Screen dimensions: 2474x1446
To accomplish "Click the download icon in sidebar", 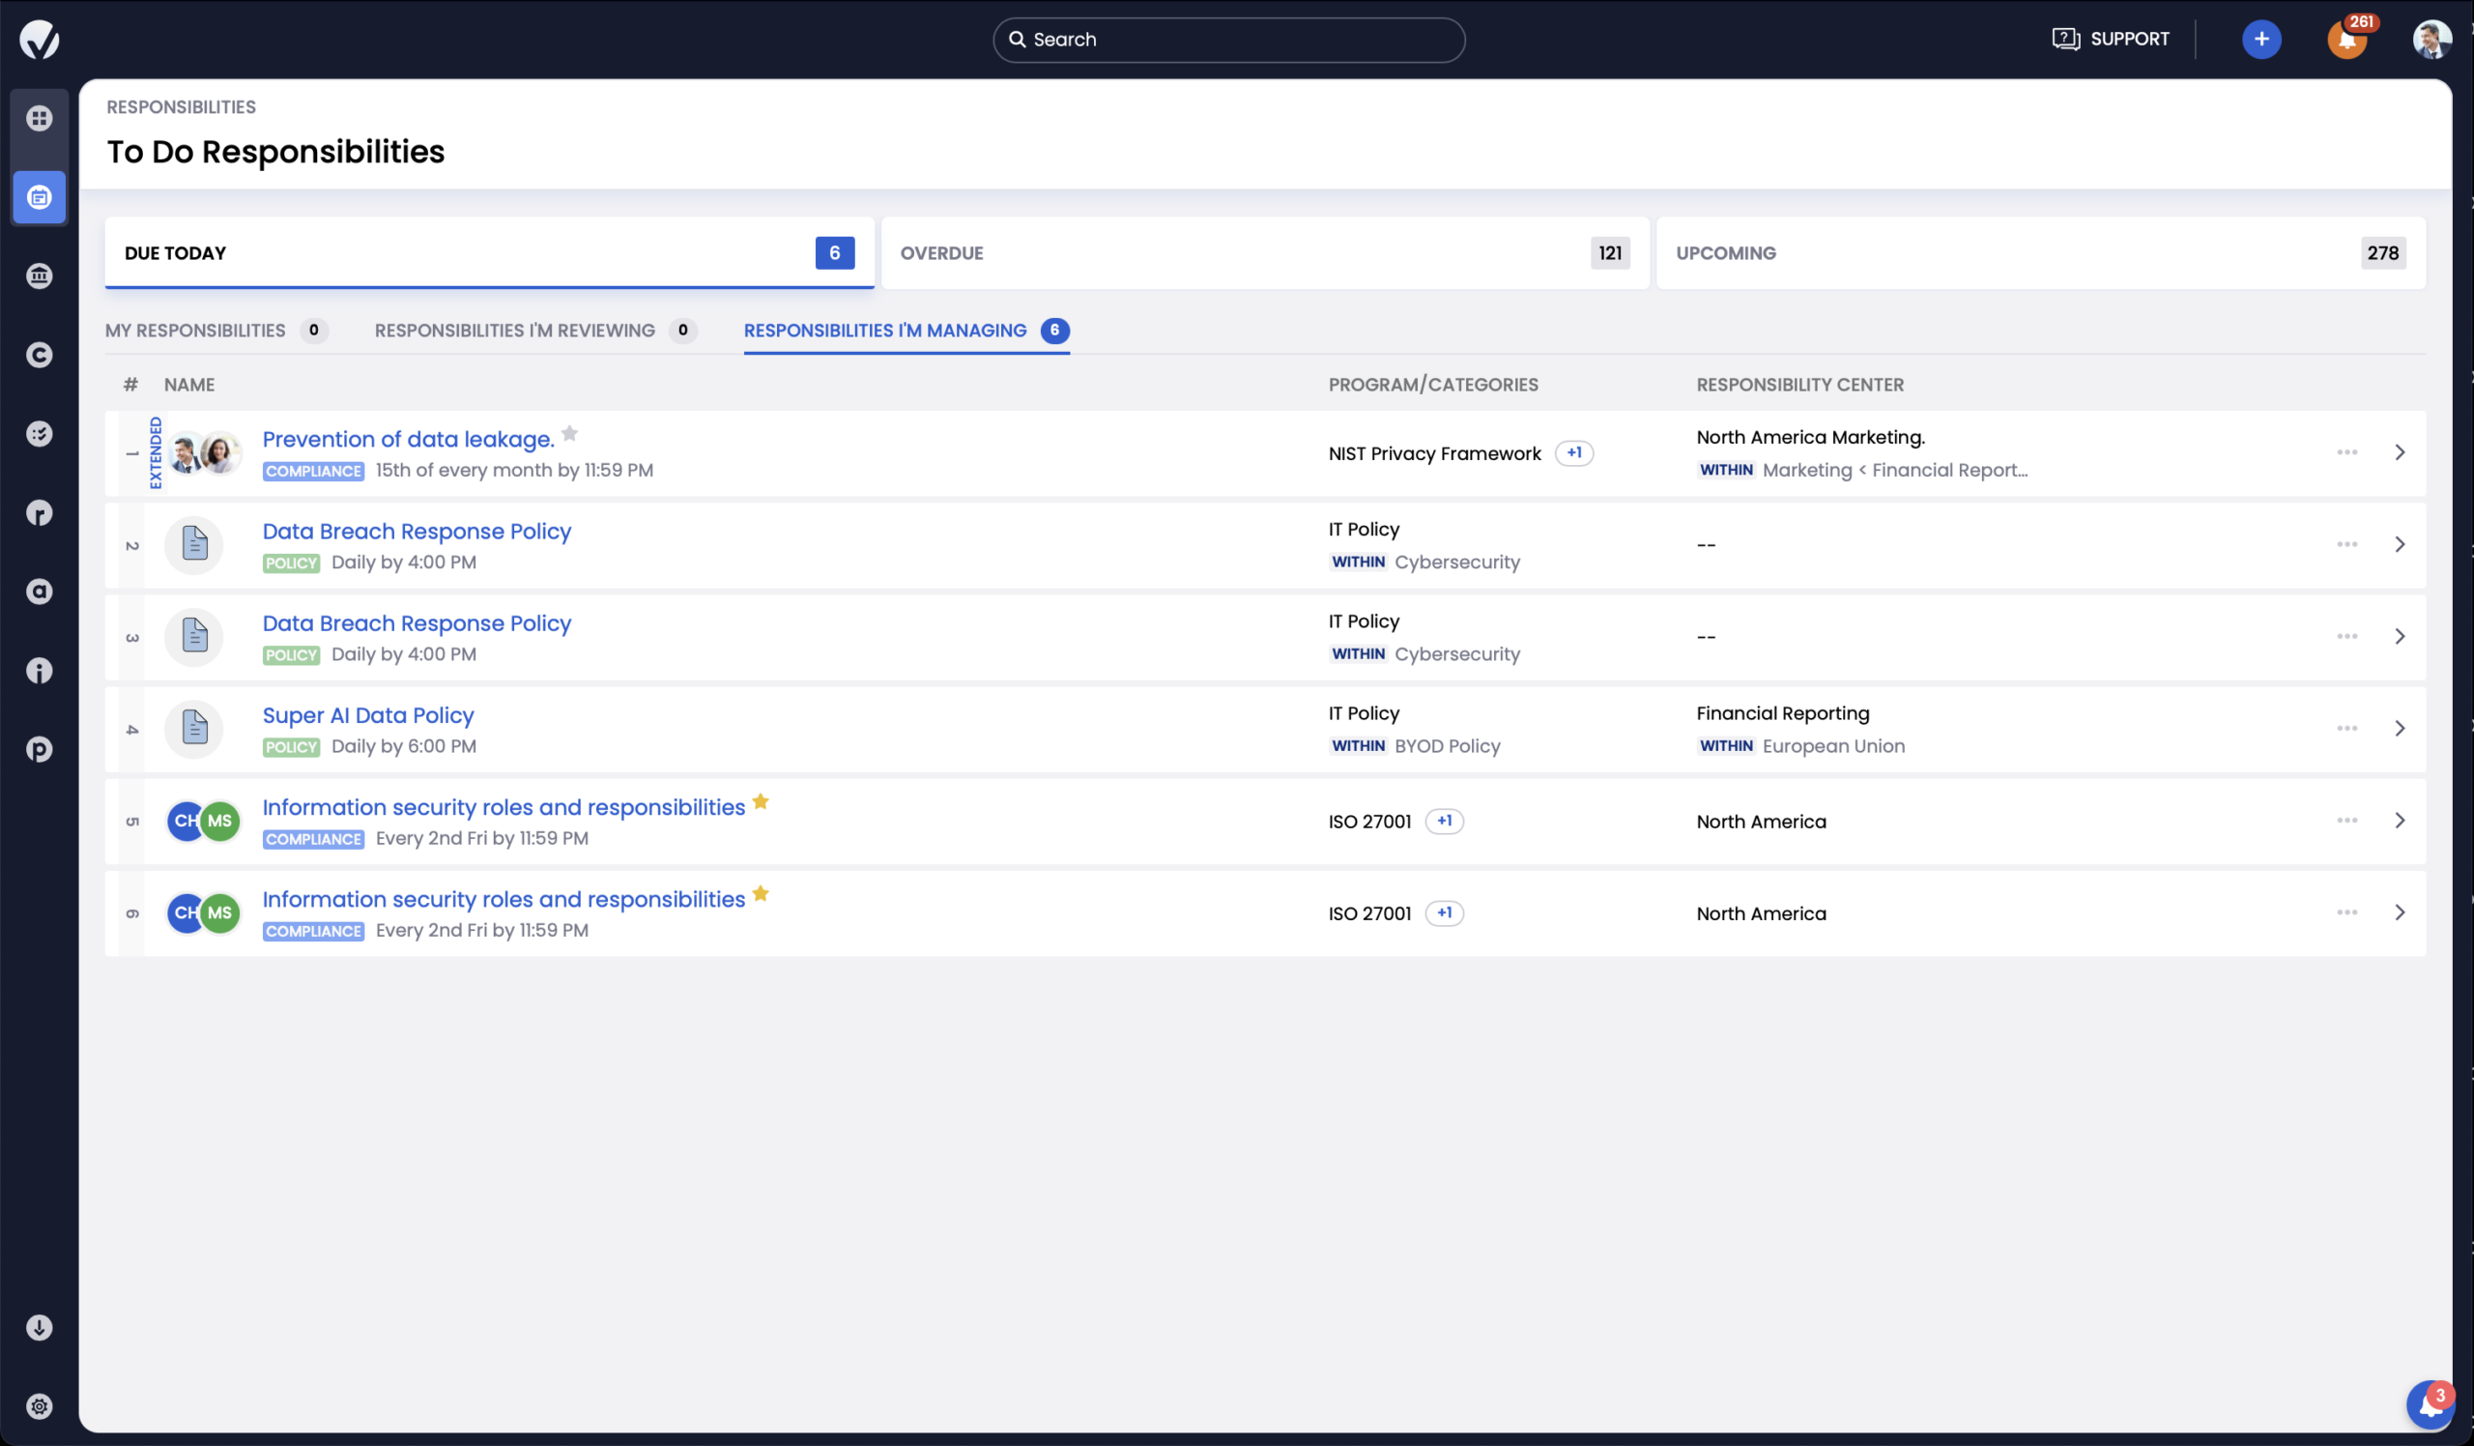I will pyautogui.click(x=40, y=1327).
